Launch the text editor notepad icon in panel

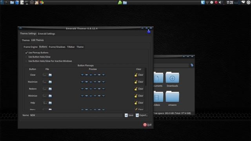pos(22,2)
